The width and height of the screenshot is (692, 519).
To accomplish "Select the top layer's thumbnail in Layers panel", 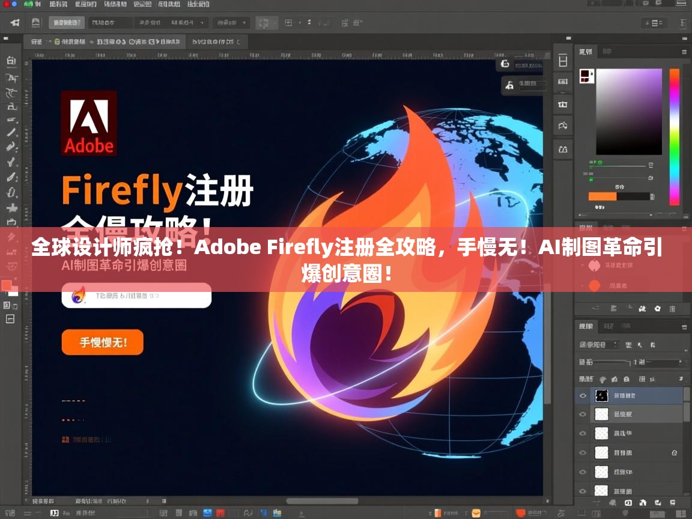I will pyautogui.click(x=602, y=395).
